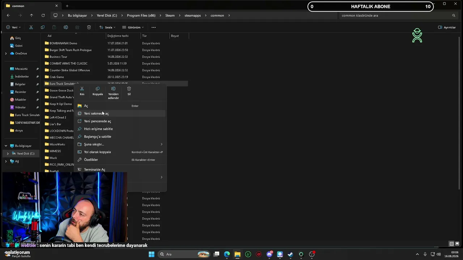Select the Crab Game folder

tap(56, 77)
